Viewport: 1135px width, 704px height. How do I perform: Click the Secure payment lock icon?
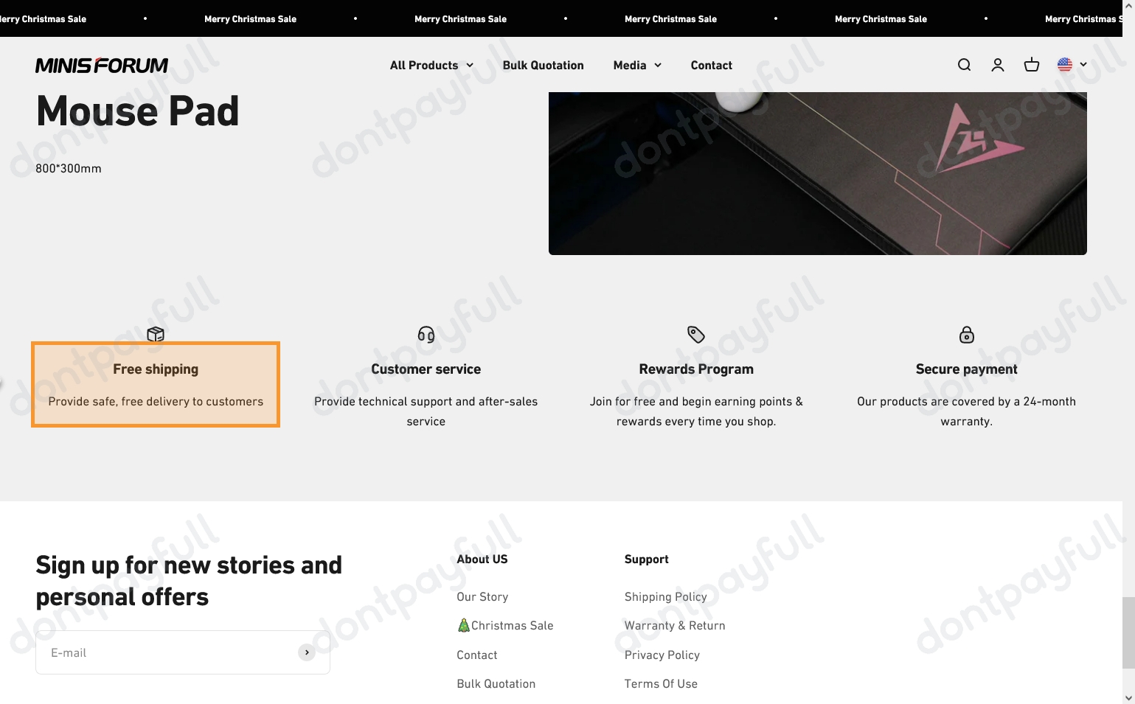pyautogui.click(x=966, y=335)
